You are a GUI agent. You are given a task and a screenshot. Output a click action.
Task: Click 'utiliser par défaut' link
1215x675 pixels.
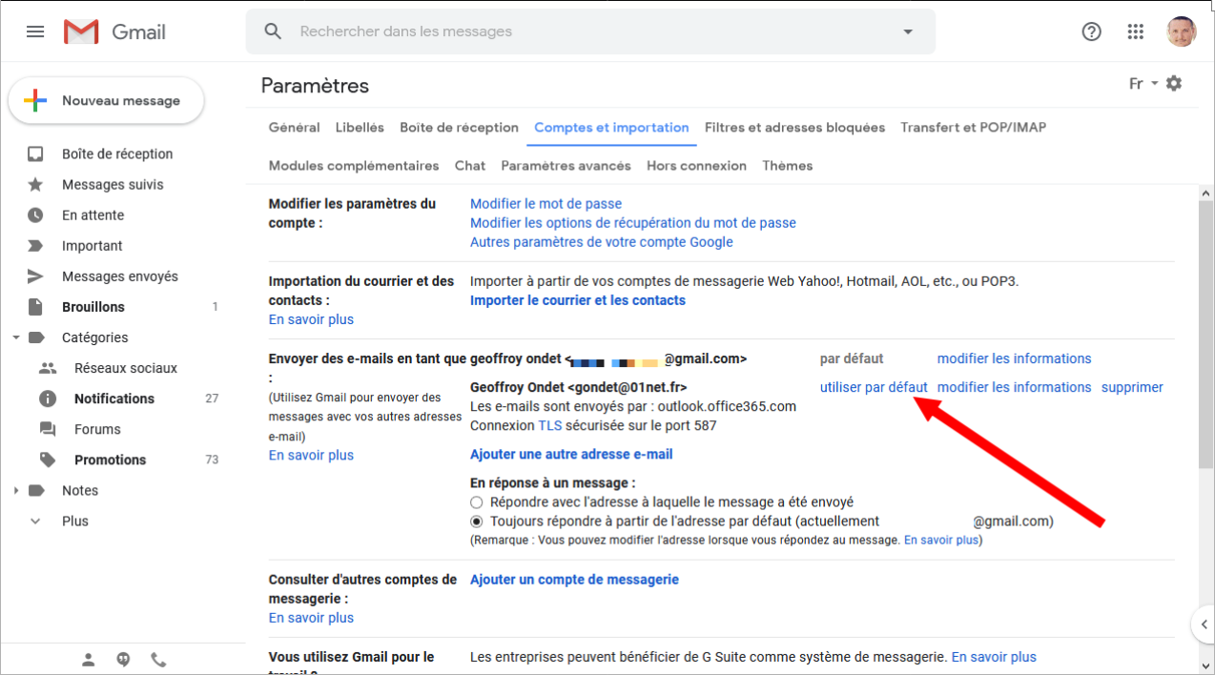pyautogui.click(x=874, y=387)
